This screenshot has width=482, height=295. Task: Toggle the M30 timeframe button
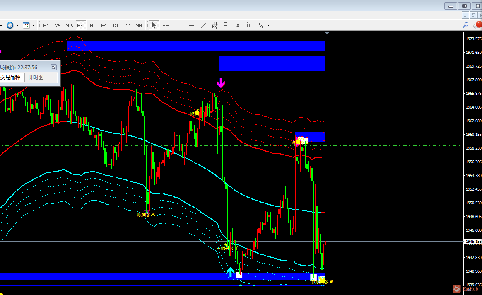(x=81, y=26)
